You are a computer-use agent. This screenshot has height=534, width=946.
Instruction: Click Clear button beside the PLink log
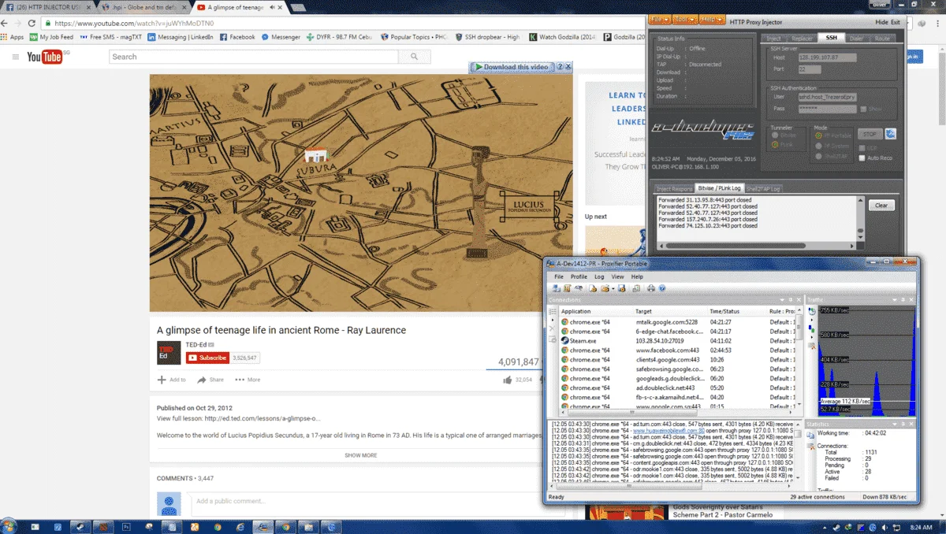tap(881, 206)
